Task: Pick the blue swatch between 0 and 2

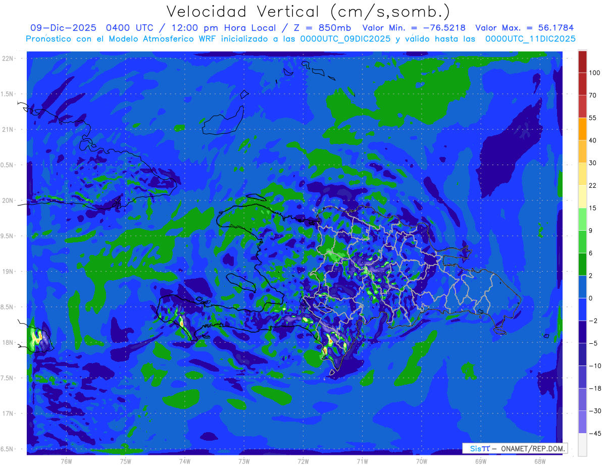Action: coord(582,287)
